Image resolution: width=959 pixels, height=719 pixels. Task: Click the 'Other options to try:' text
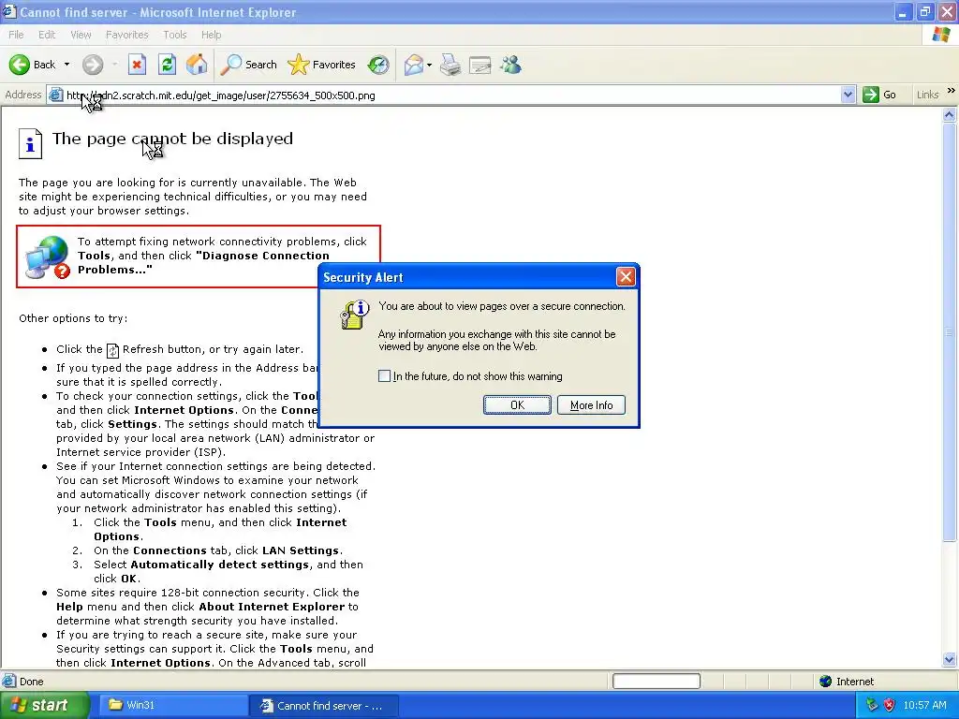(73, 318)
